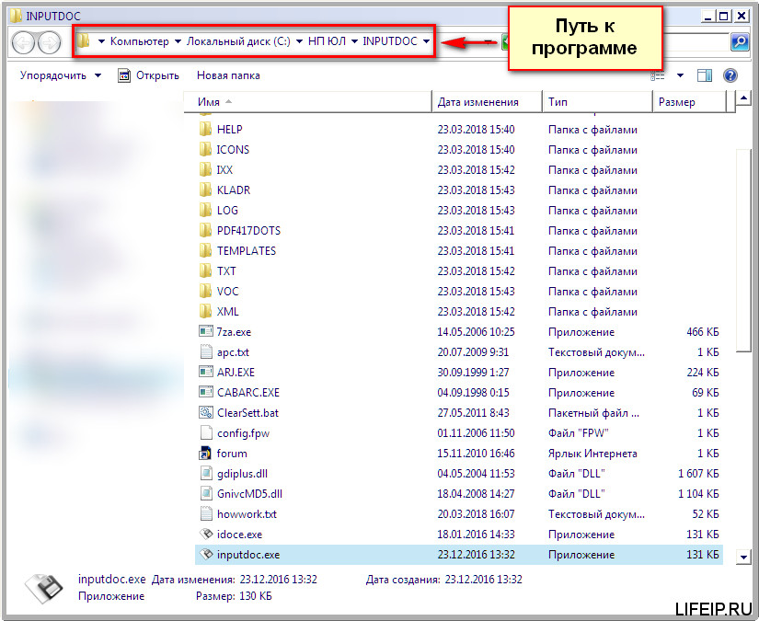The image size is (759, 621).
Task: Click the GnivcMD5.dll file icon
Action: pos(206,494)
